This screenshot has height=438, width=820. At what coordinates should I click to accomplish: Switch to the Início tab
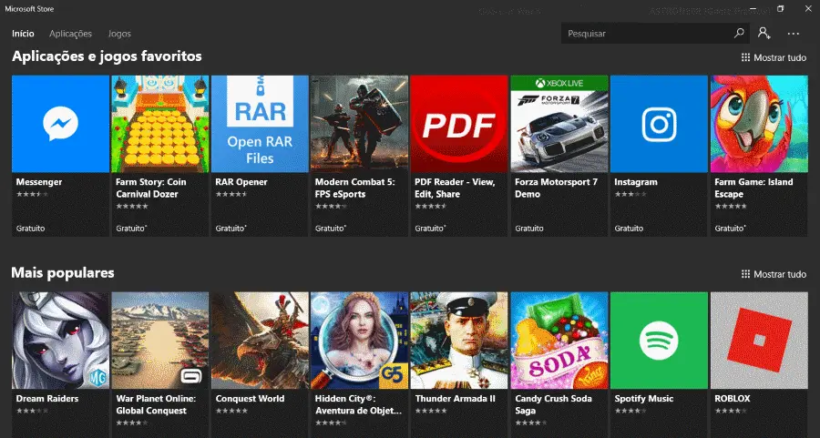tap(23, 34)
